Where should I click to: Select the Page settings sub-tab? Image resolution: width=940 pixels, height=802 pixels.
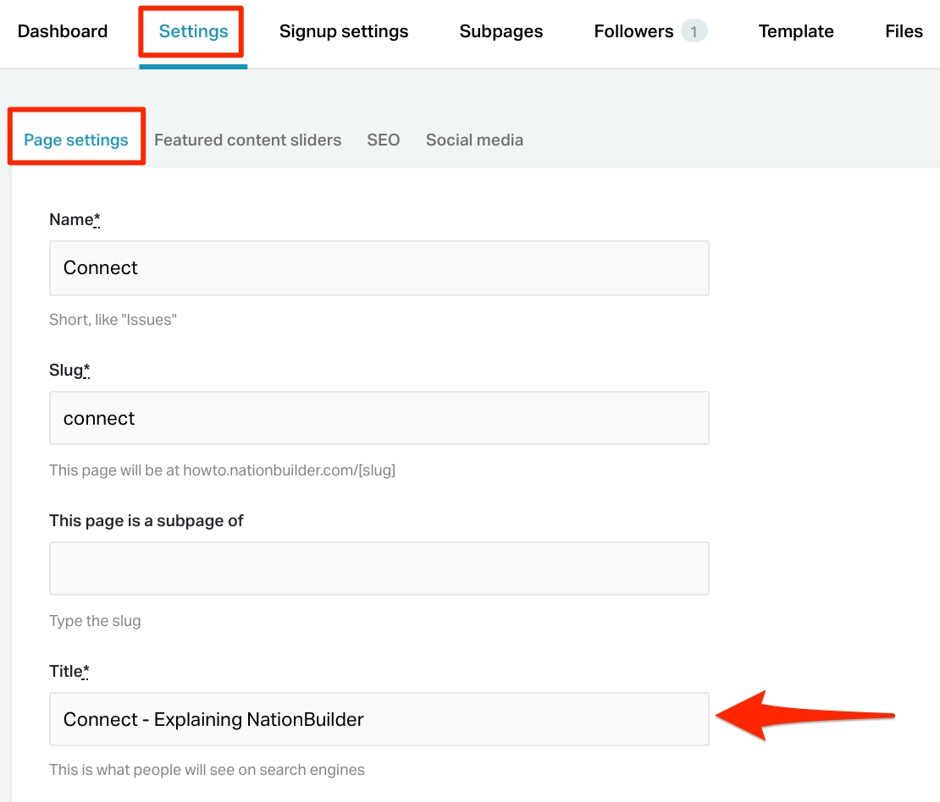[x=76, y=140]
